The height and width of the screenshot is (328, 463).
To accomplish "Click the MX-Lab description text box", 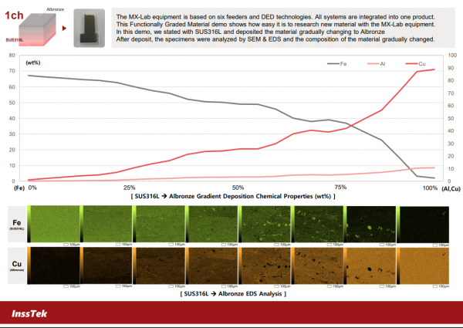I will pyautogui.click(x=276, y=28).
